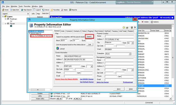Select 71-73 PEARL ST #2 tree root
The width and height of the screenshot is (176, 105).
[36, 31]
